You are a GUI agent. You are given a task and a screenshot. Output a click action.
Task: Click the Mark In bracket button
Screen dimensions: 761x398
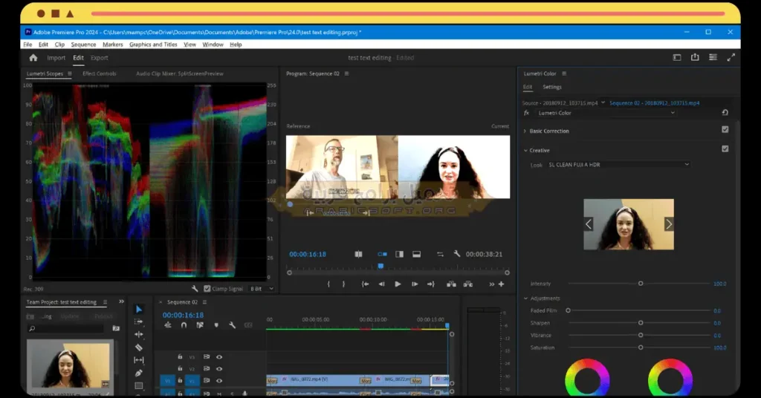tap(328, 284)
